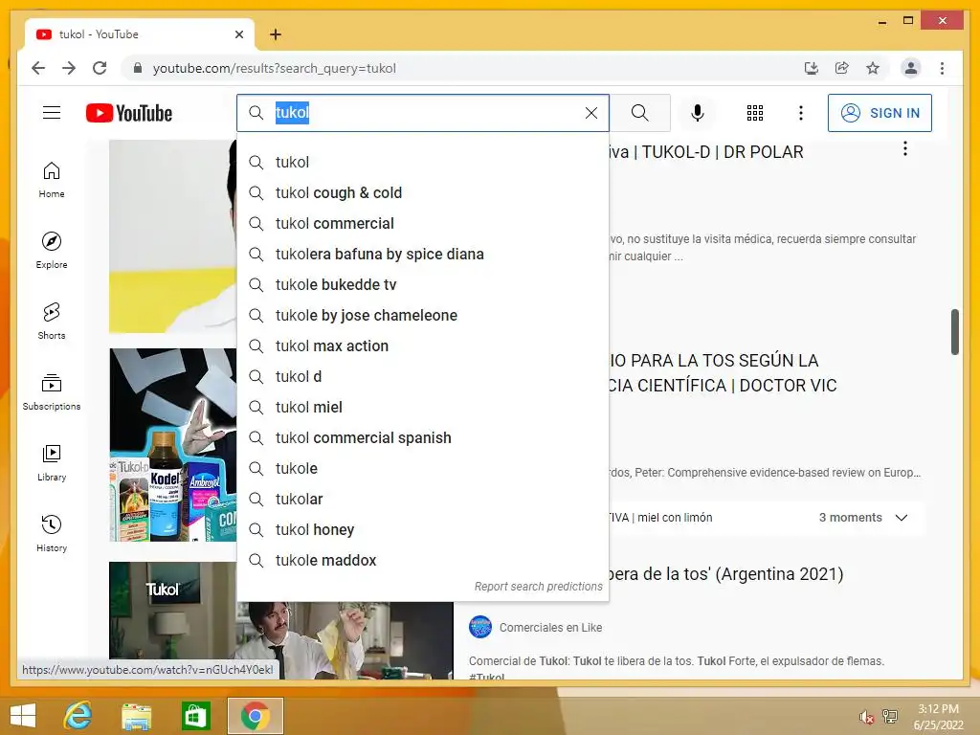Open Subscriptions in the sidebar
The image size is (980, 735).
point(52,391)
